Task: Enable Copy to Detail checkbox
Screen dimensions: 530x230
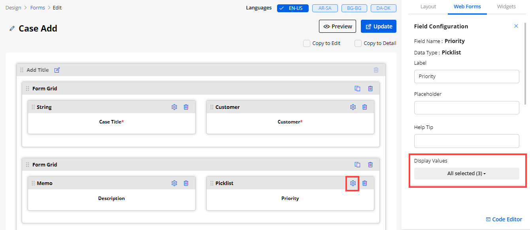Action: 358,43
